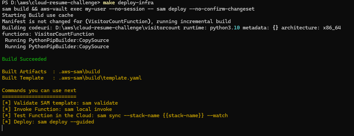This screenshot has height=136, width=354.
Task: Click the Built Artifacts path ".aws-sam\build"
Action: point(79,72)
